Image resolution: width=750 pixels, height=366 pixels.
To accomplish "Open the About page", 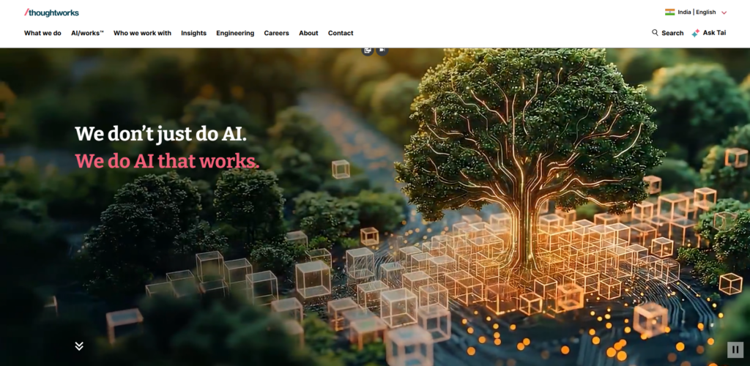I will pyautogui.click(x=308, y=33).
